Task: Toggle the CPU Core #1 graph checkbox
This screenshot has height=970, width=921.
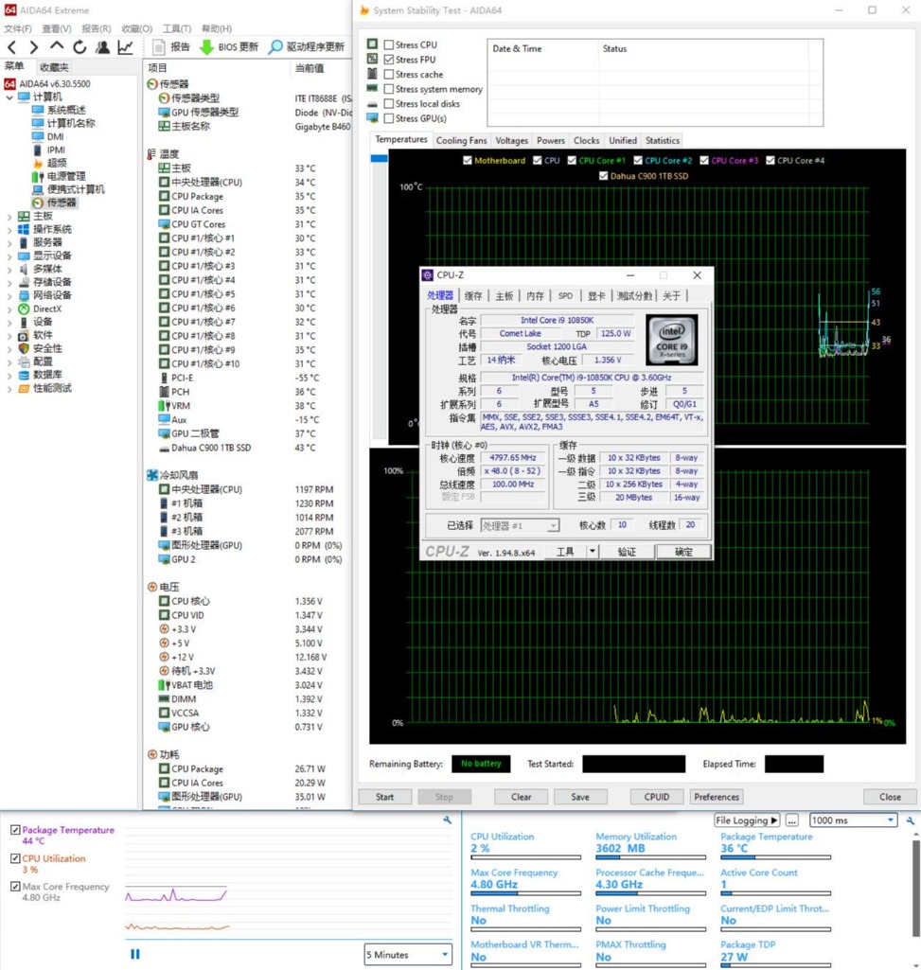Action: point(572,160)
